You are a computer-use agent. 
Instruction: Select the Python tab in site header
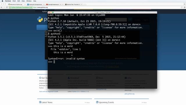tap(44, 12)
